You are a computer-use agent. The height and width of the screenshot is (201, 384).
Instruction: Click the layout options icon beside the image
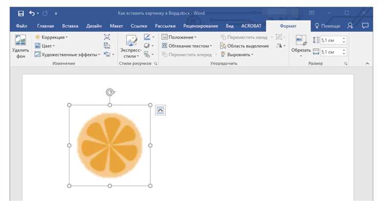coord(160,110)
